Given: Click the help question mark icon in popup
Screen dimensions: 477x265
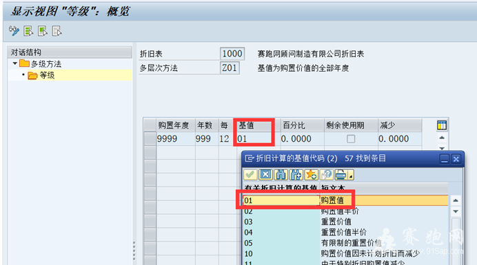Looking at the screenshot, I should pyautogui.click(x=327, y=175).
